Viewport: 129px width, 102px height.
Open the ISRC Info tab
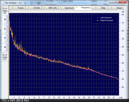(x=50, y=8)
